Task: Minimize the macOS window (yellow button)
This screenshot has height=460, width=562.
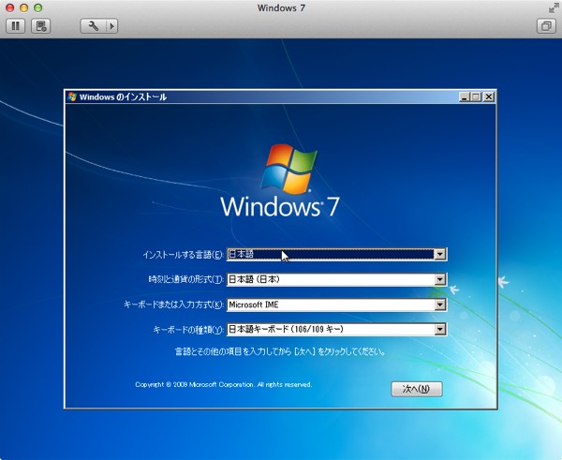Action: [x=23, y=7]
